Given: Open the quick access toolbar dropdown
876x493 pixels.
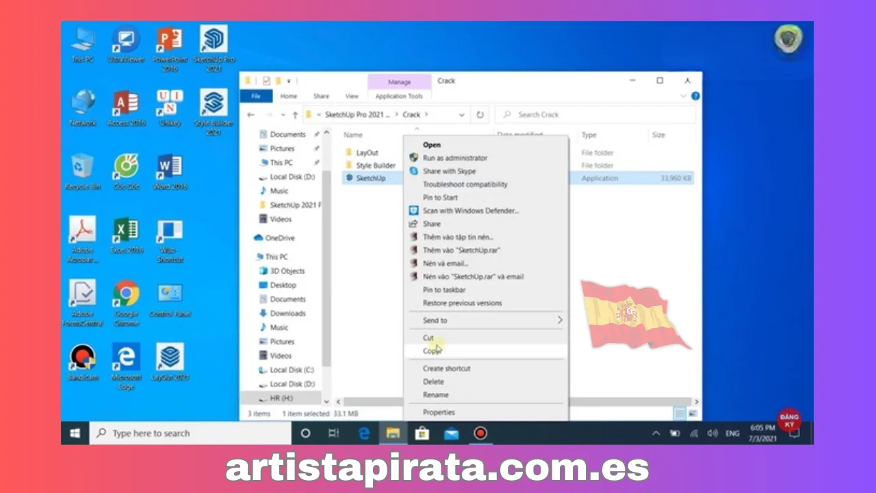Looking at the screenshot, I should point(289,81).
